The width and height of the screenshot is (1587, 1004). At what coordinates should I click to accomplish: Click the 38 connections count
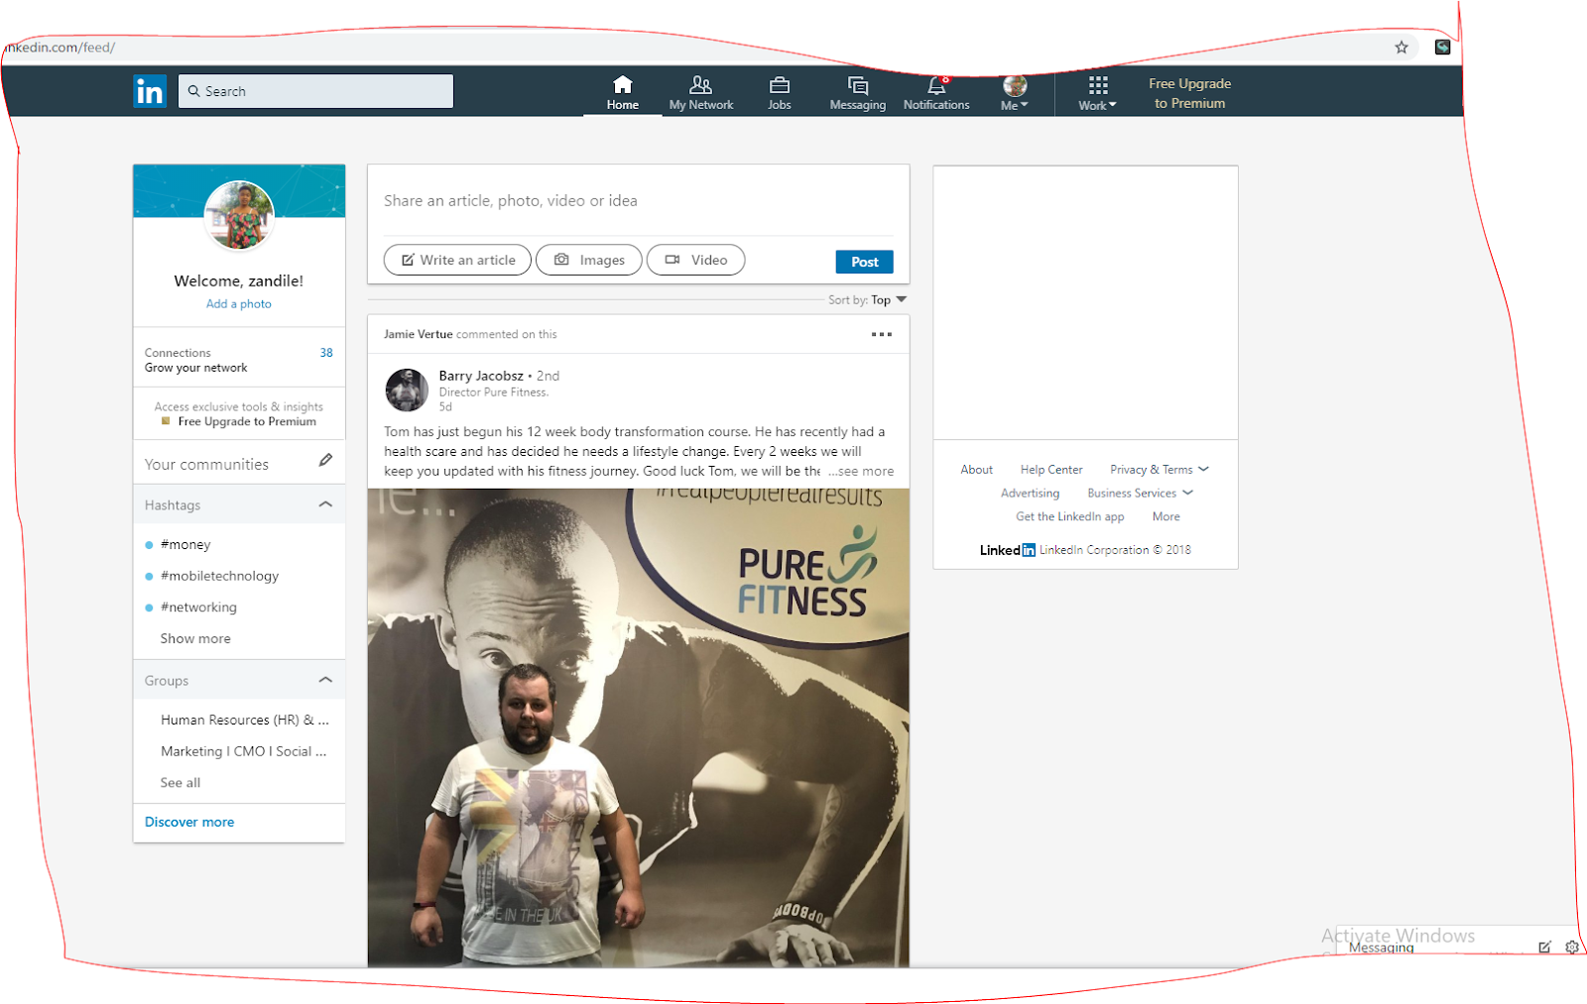click(x=326, y=353)
